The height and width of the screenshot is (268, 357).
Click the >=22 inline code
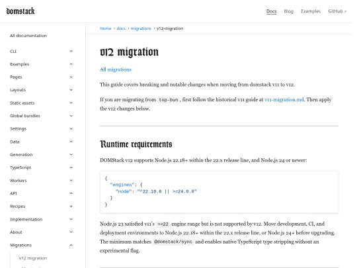[x=163, y=224]
